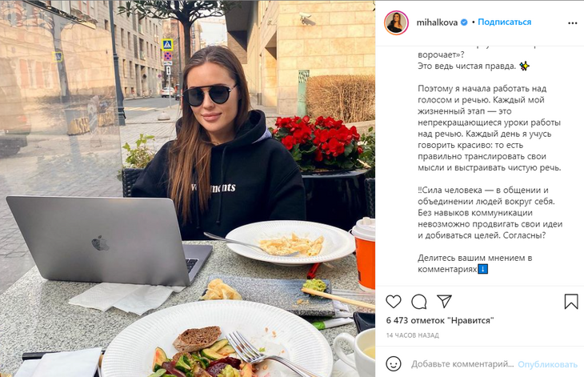The height and width of the screenshot is (377, 584).
Task: Click the caption text 'Делитесь вашим мнением'
Action: pos(470,258)
